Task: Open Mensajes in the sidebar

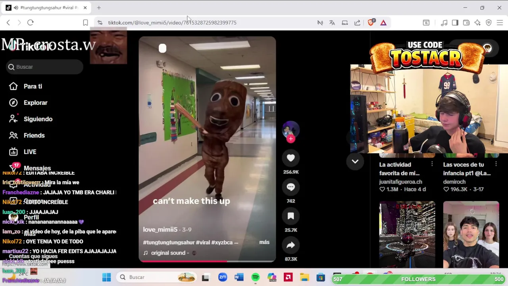Action: click(x=37, y=168)
